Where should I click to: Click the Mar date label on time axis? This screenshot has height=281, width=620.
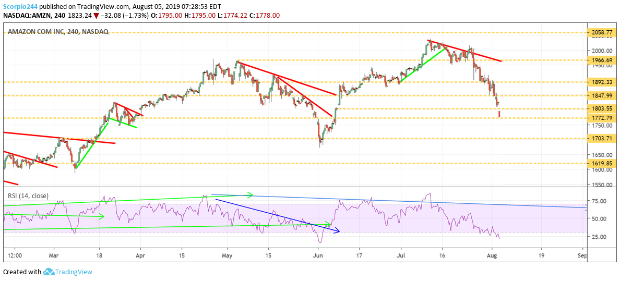pyautogui.click(x=54, y=255)
